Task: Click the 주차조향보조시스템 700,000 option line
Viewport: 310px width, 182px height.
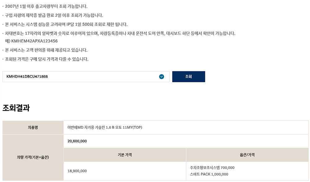Action: click(x=212, y=168)
